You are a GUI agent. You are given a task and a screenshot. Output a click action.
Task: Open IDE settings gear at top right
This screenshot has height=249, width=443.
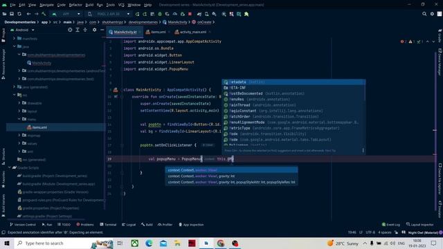click(x=432, y=14)
